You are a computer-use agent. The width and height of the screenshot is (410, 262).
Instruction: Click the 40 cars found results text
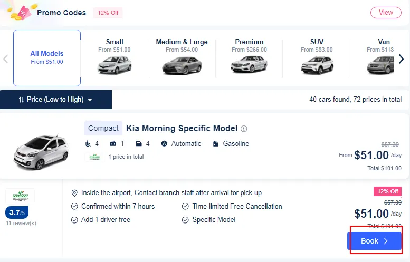(355, 100)
